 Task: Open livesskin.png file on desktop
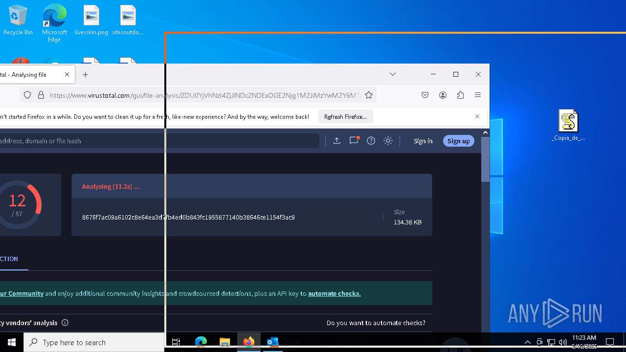[91, 20]
